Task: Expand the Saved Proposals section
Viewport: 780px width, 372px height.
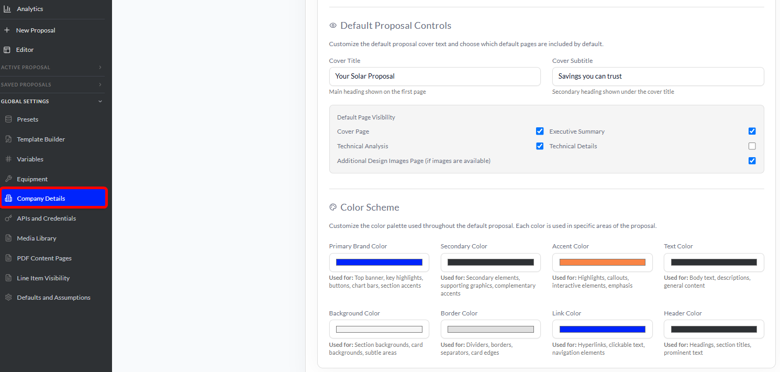Action: [52, 85]
